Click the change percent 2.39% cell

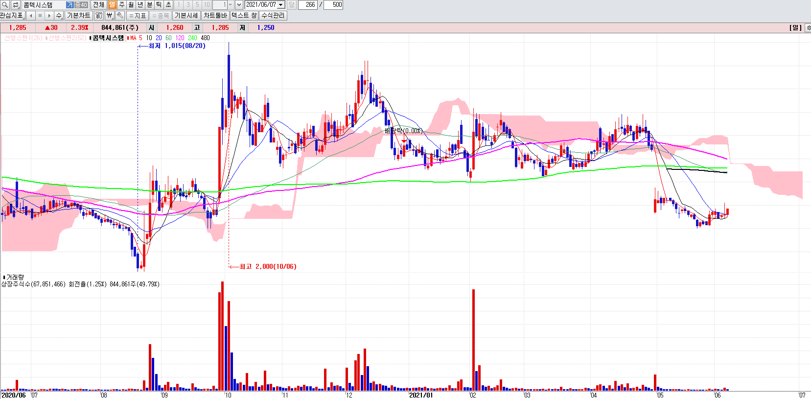[x=80, y=28]
